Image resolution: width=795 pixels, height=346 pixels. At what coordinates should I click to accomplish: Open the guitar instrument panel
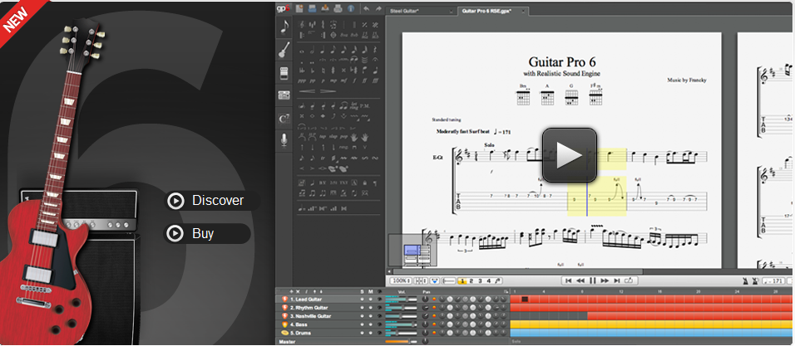284,50
